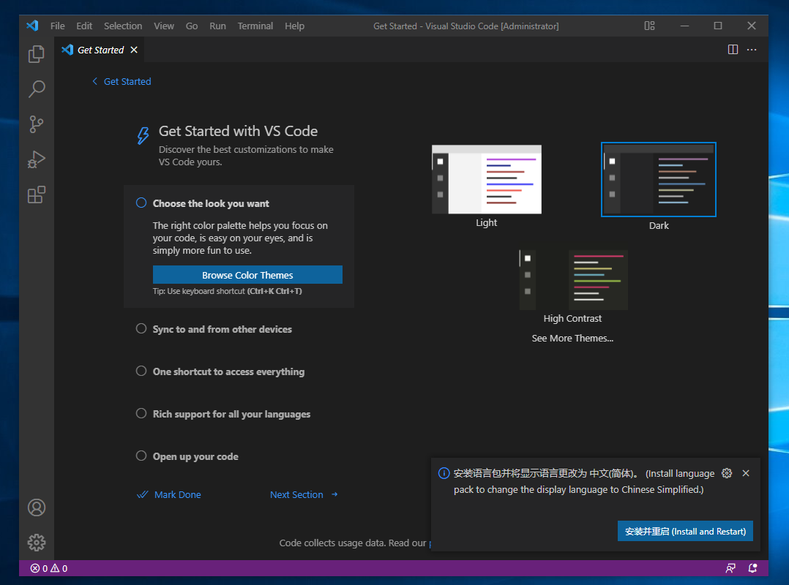Image resolution: width=789 pixels, height=585 pixels.
Task: Click Browse Color Themes button
Action: tap(247, 275)
